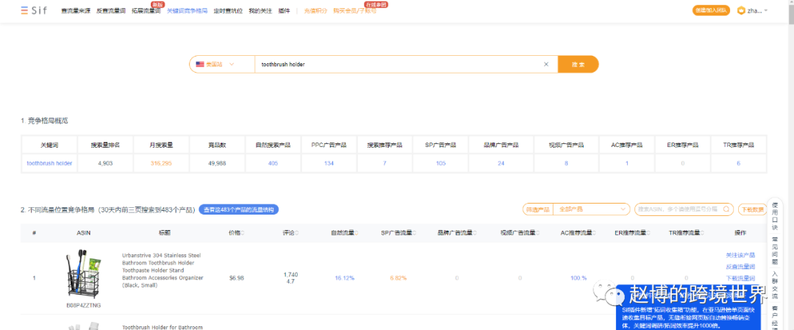The height and width of the screenshot is (330, 794).
Task: Click 自然搜索产品 value 405
Action: click(273, 163)
